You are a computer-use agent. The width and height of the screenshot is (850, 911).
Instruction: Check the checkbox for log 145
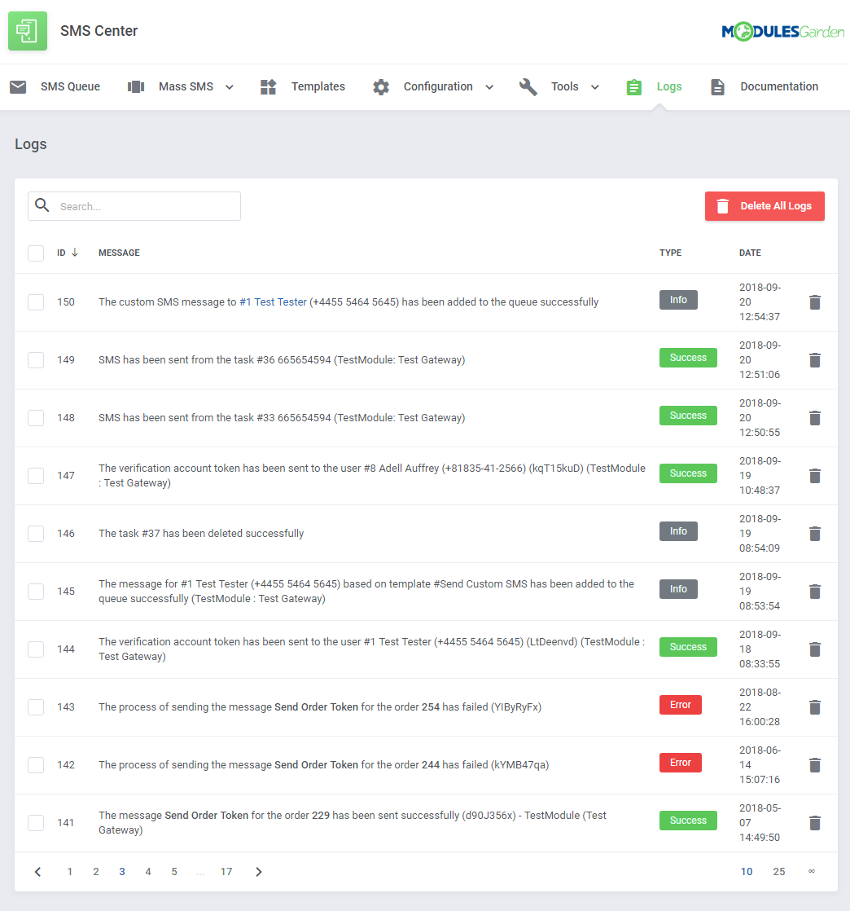tap(36, 592)
